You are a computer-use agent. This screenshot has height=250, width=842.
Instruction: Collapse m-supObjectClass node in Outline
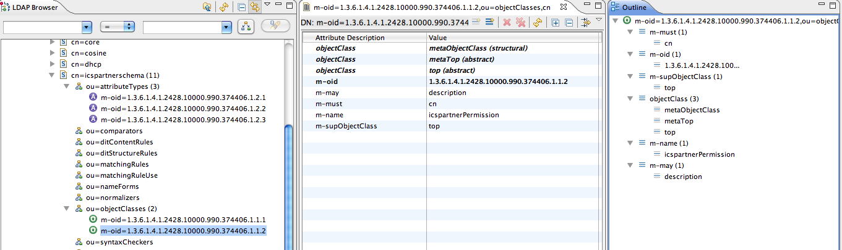(x=630, y=77)
